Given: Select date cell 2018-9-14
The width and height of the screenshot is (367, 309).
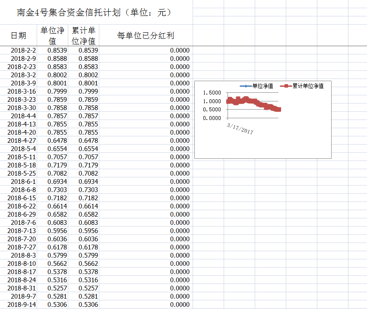Looking at the screenshot, I should click(18, 304).
